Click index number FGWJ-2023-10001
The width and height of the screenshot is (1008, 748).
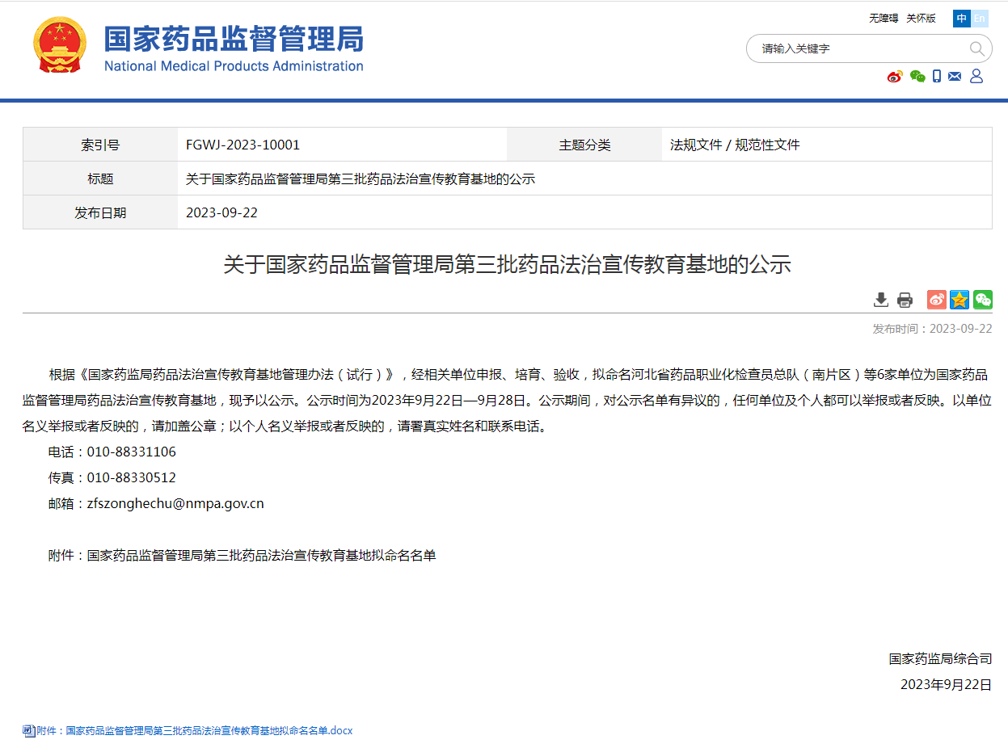[243, 145]
